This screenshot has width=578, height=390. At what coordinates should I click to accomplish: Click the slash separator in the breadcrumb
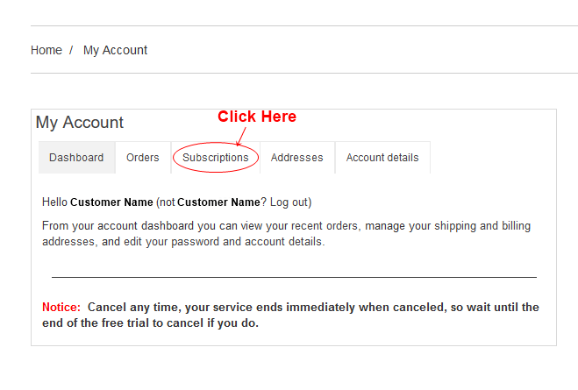click(71, 50)
